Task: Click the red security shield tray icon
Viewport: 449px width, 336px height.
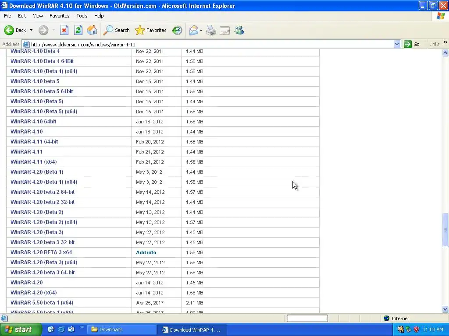Action: tap(417, 329)
